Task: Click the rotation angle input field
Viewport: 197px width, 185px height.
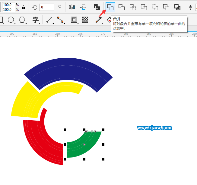Action: [46, 7]
